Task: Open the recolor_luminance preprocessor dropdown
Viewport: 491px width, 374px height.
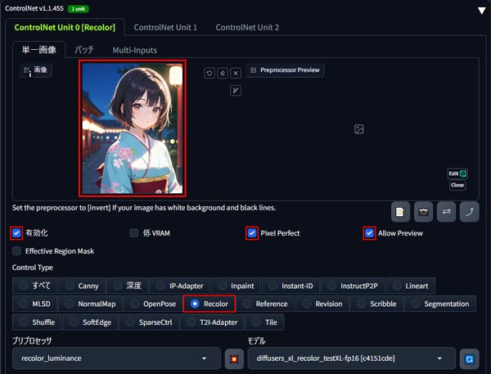Action: pyautogui.click(x=116, y=358)
